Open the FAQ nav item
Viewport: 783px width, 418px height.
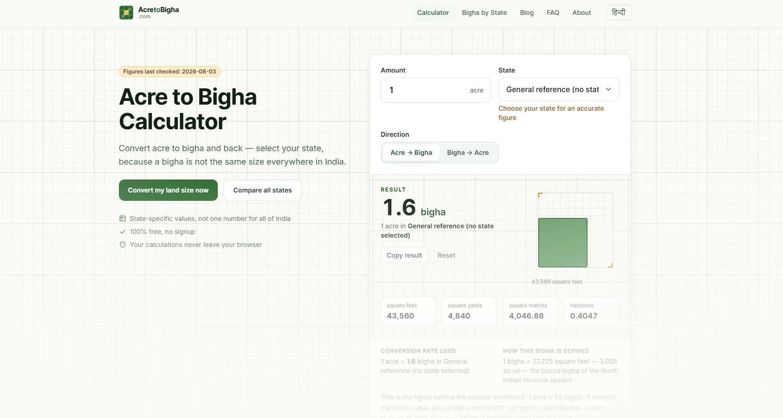coord(553,13)
